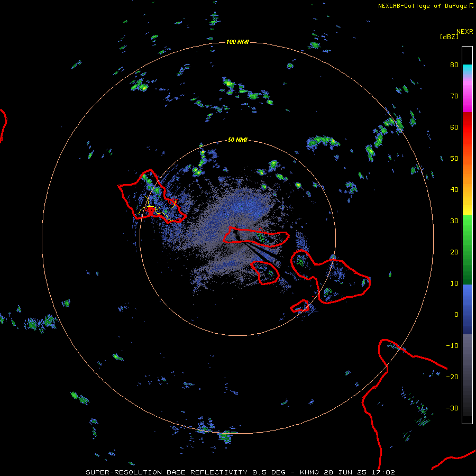Click the 10 value on the dBZ scale
The image size is (476, 476).
click(454, 283)
